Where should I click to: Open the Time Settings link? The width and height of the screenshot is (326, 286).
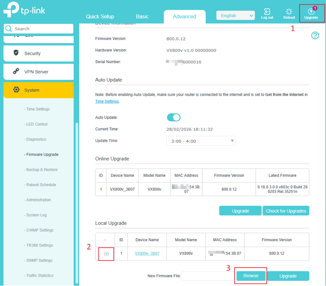click(107, 101)
